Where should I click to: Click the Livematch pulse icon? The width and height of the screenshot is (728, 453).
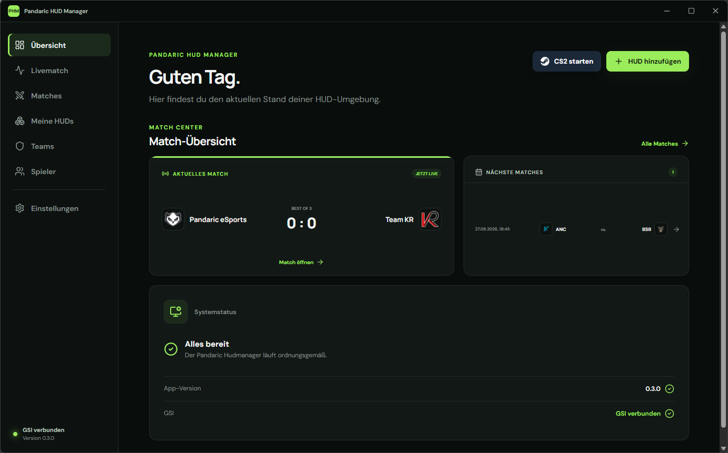click(x=20, y=71)
